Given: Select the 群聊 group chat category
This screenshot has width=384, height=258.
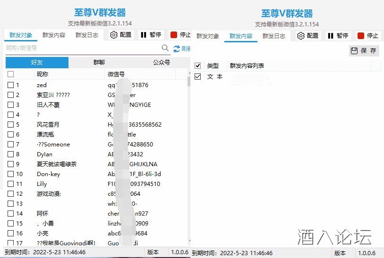Looking at the screenshot, I should pyautogui.click(x=99, y=63).
